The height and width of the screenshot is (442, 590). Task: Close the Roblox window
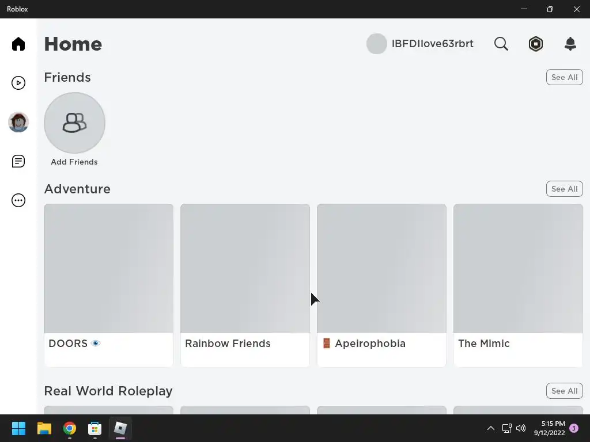[576, 9]
